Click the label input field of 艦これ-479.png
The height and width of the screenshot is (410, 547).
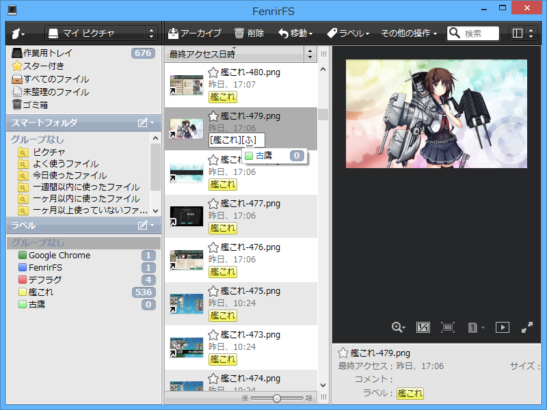(237, 140)
